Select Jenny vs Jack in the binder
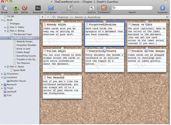The width and height of the screenshot is (171, 125). [x=23, y=49]
